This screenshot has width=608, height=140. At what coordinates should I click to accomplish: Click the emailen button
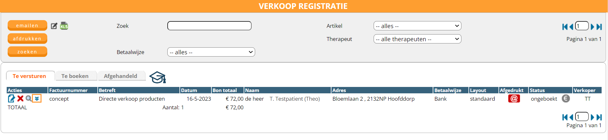27,26
